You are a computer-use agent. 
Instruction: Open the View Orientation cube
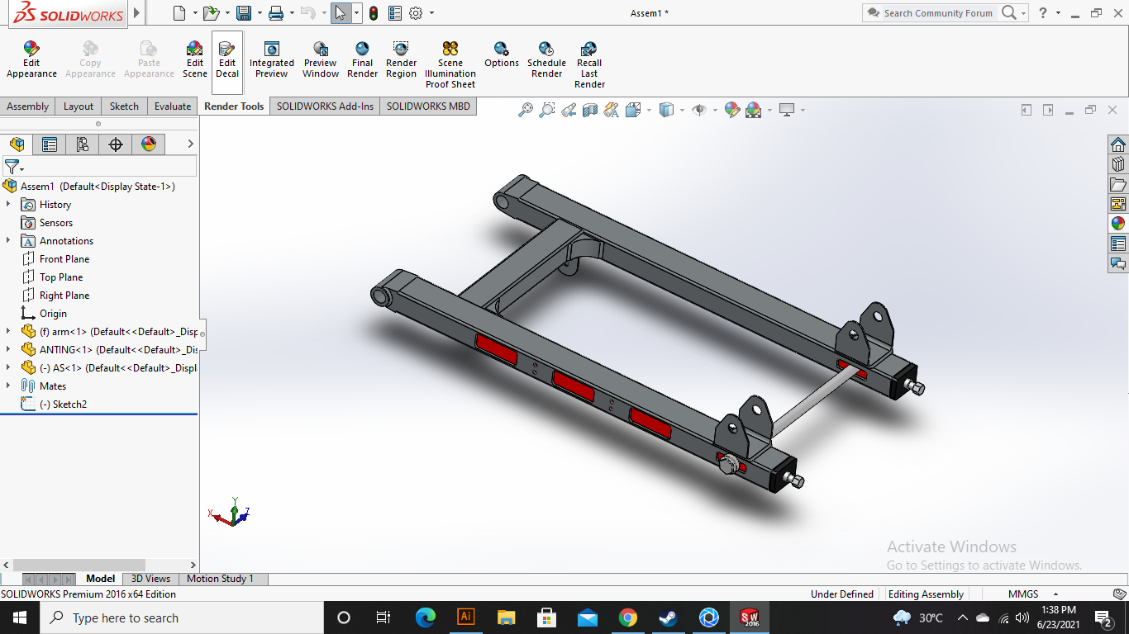click(x=633, y=110)
